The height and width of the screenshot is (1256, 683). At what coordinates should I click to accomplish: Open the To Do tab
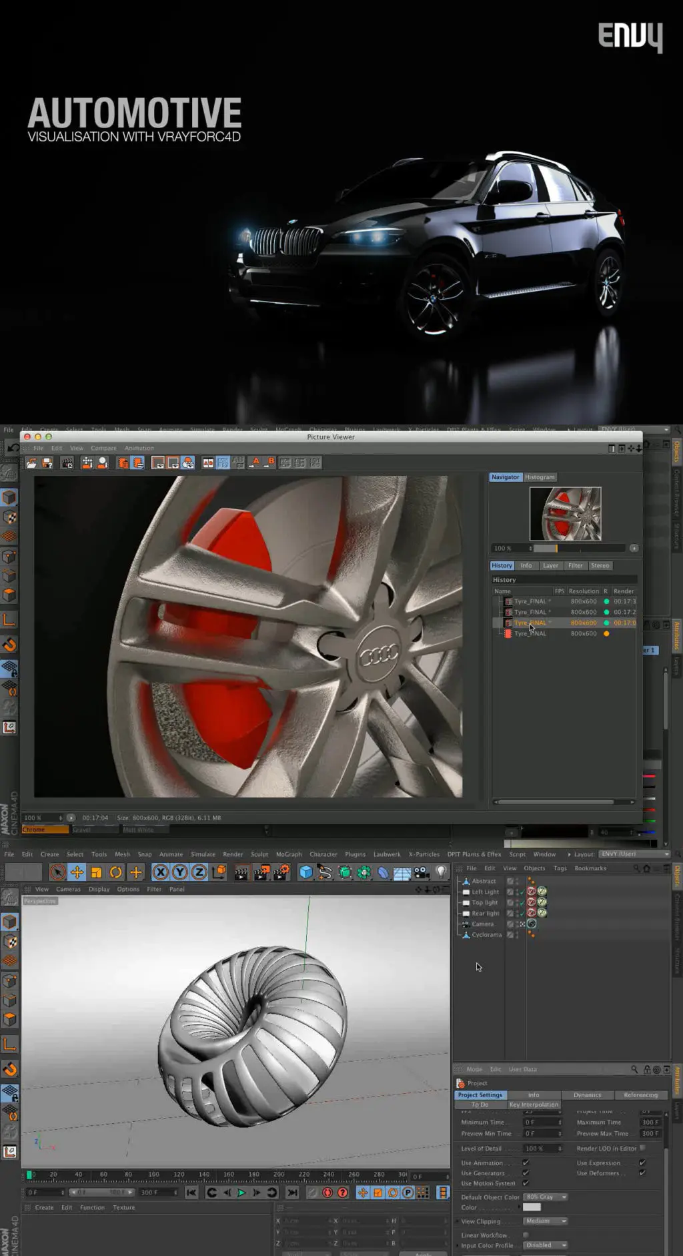point(480,1104)
